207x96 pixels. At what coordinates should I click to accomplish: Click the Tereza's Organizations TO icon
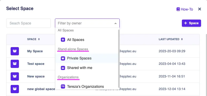pos(63,86)
